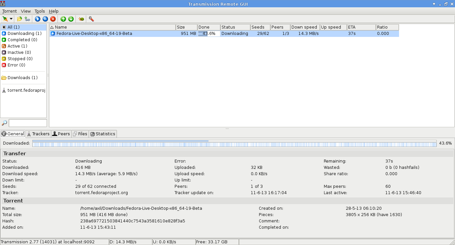Click the window menu icon in title bar

3,4
